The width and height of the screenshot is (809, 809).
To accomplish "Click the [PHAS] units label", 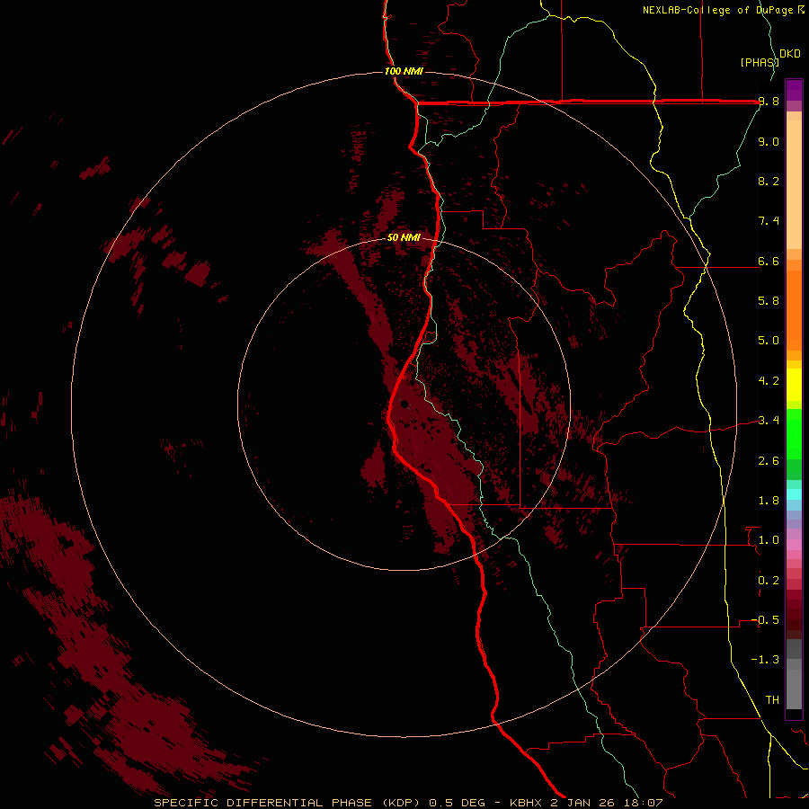I will point(760,62).
